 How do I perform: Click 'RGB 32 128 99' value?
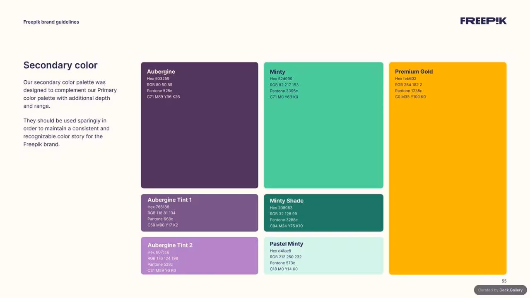pyautogui.click(x=284, y=214)
